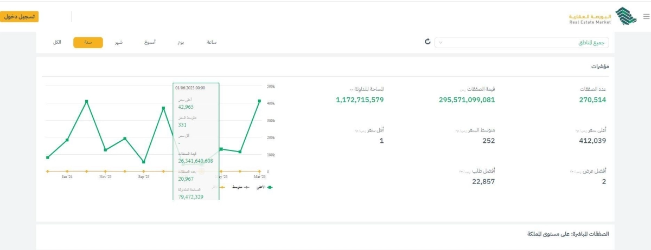
Task: Select the active سنة year filter button
Action: coord(88,42)
